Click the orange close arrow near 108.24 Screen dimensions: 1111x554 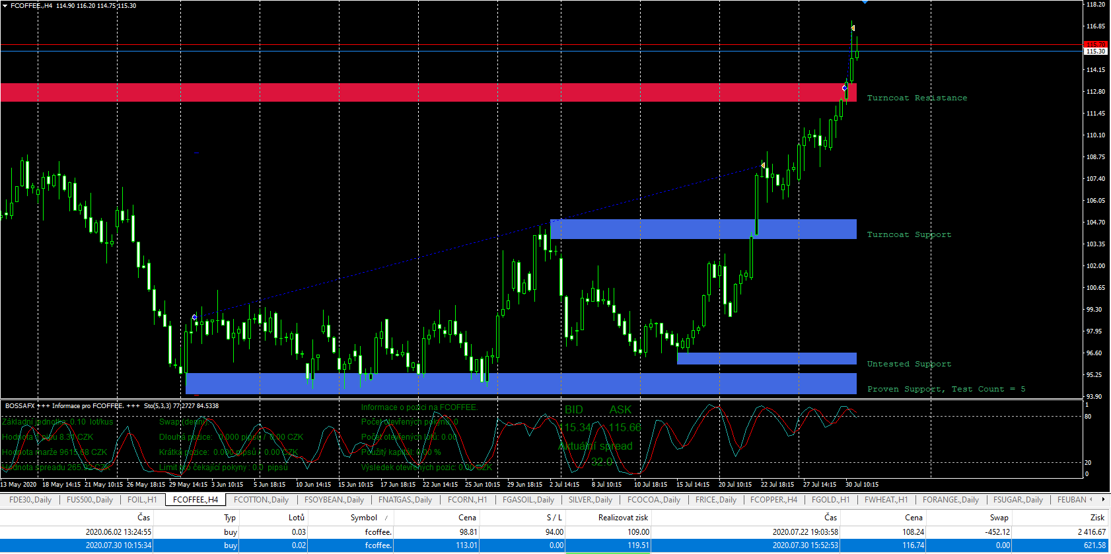tap(763, 165)
